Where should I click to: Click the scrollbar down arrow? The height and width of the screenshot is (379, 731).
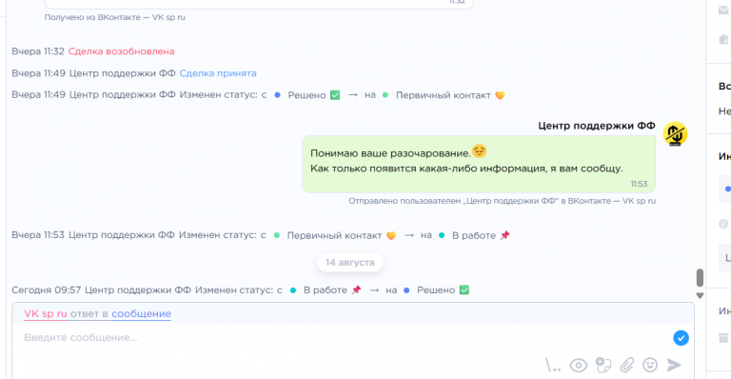coord(700,295)
